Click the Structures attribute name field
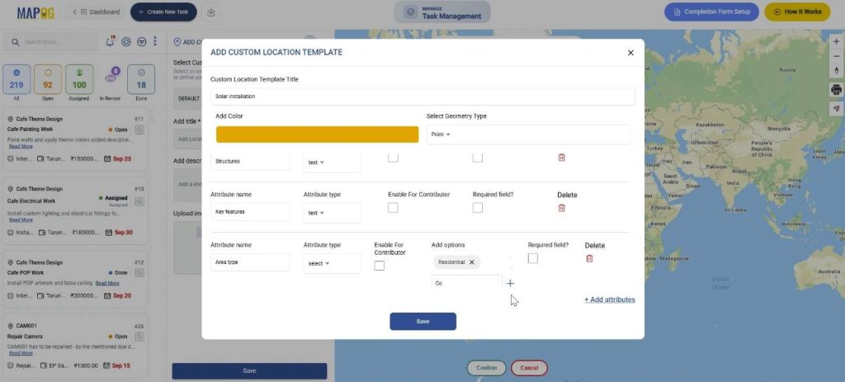The width and height of the screenshot is (845, 382). [250, 161]
